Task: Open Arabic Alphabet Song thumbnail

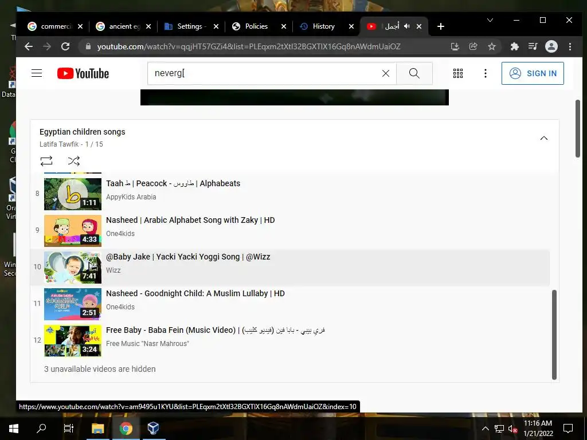Action: point(73,230)
